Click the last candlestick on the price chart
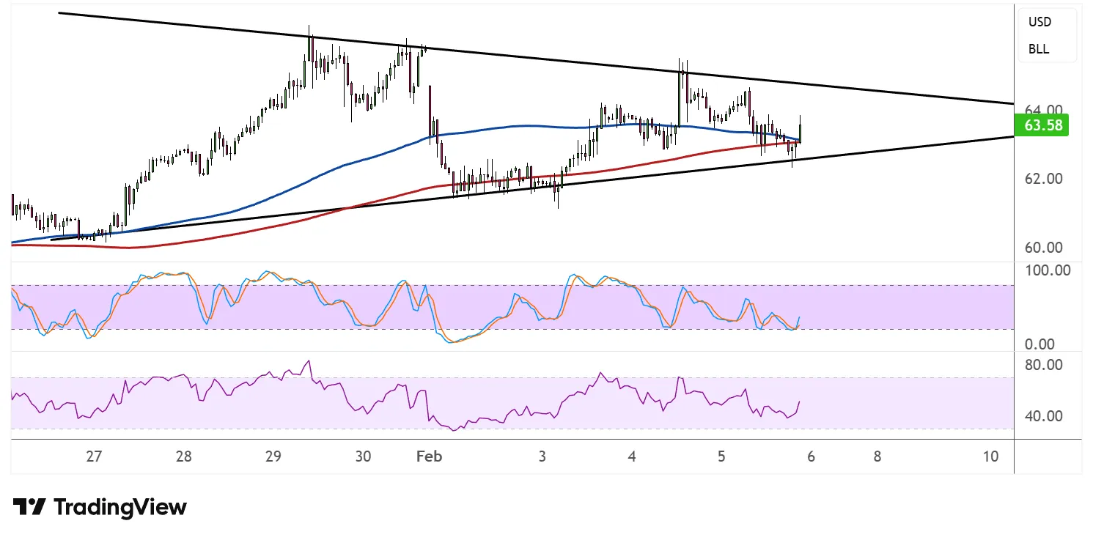Image resolution: width=1093 pixels, height=540 pixels. point(801,132)
